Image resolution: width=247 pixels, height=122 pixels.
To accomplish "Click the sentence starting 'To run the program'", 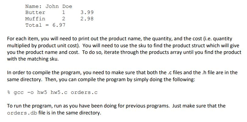I will click(x=116, y=109).
